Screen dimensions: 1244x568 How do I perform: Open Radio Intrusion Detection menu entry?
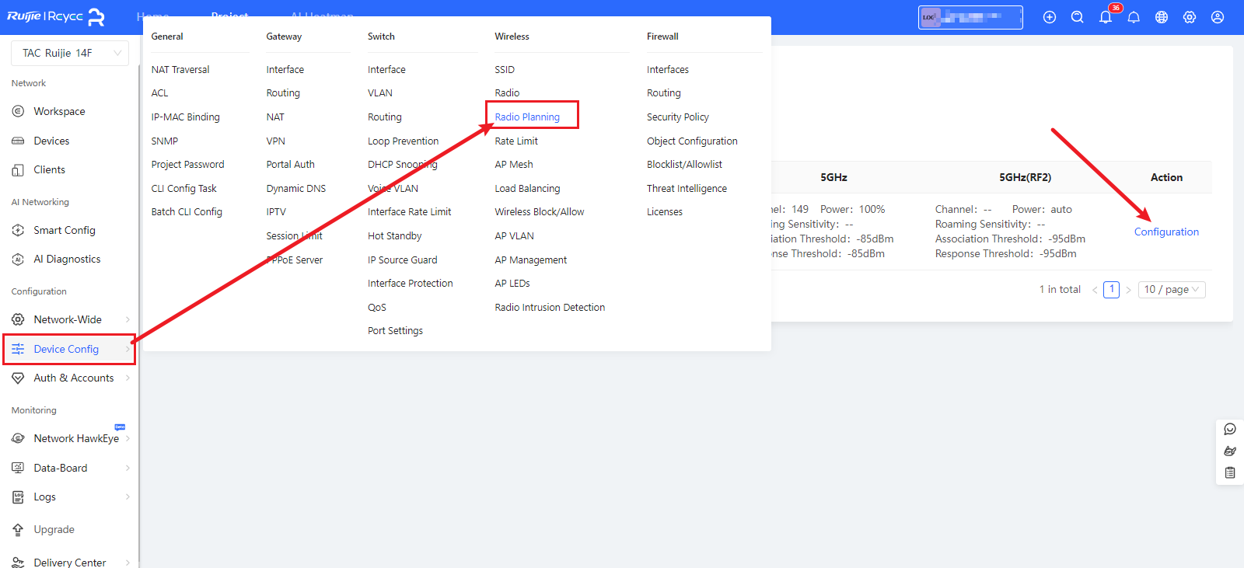pos(550,307)
